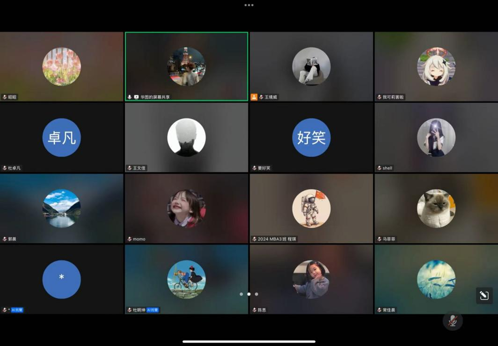Expand the three-dot handle at top center

tap(249, 4)
